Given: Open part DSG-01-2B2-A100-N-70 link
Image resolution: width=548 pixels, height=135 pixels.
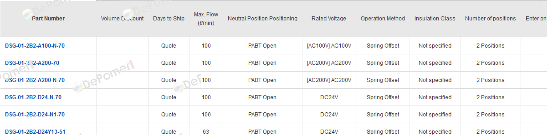Looking at the screenshot, I should point(35,46).
